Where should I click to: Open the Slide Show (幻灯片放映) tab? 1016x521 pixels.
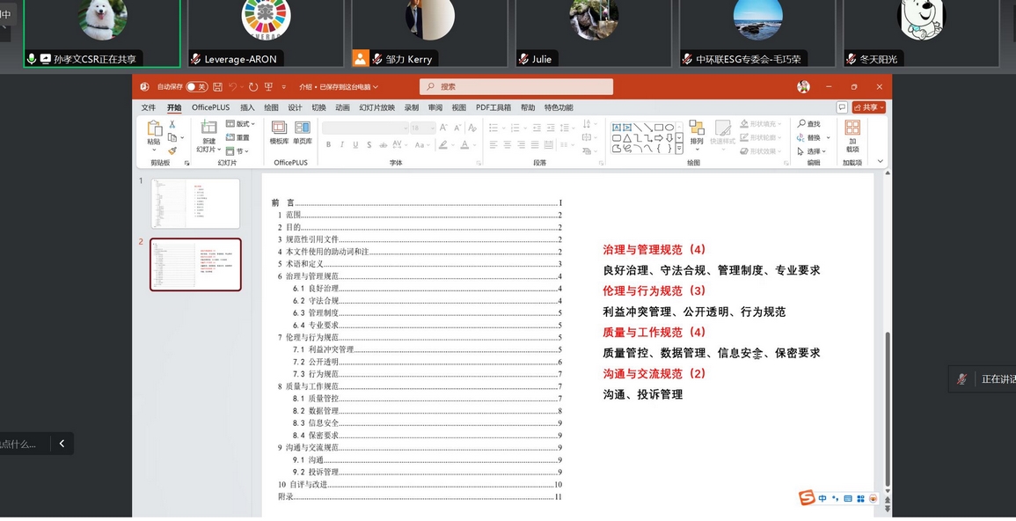coord(377,106)
